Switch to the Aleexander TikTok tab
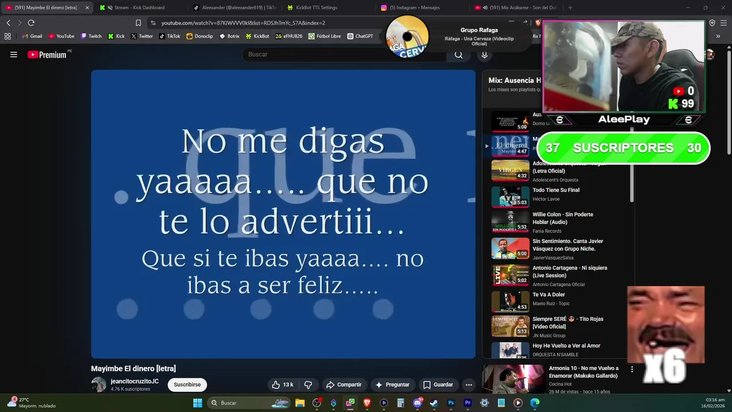This screenshot has height=412, width=732. (x=234, y=7)
